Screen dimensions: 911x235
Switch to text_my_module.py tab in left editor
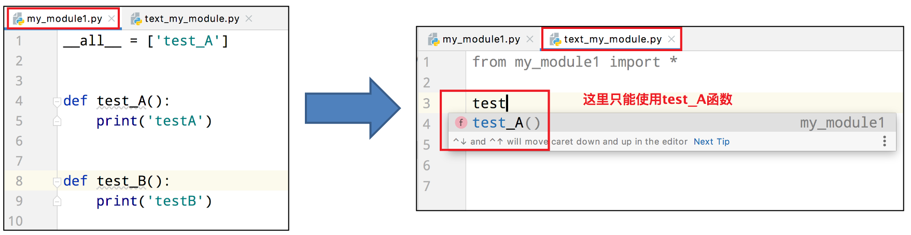click(x=192, y=19)
